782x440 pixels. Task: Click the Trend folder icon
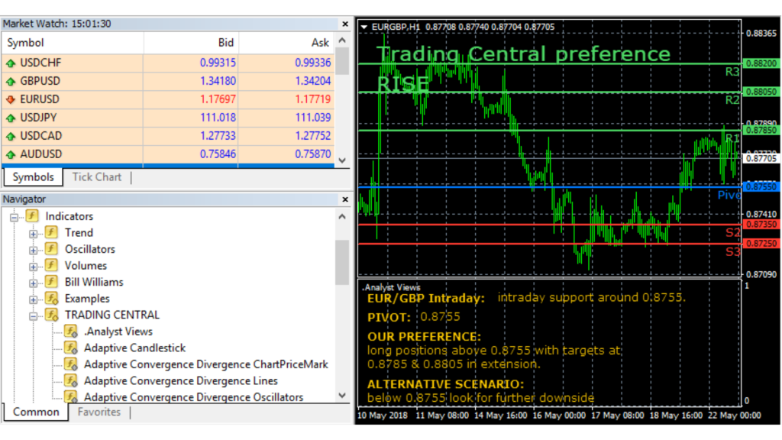(51, 232)
